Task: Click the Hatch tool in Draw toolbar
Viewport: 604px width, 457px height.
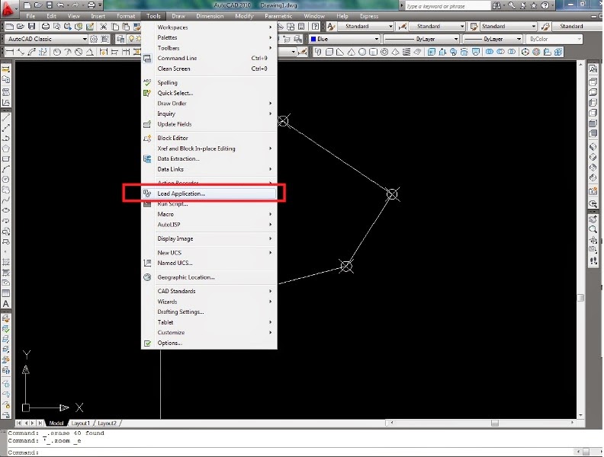Action: (x=6, y=262)
